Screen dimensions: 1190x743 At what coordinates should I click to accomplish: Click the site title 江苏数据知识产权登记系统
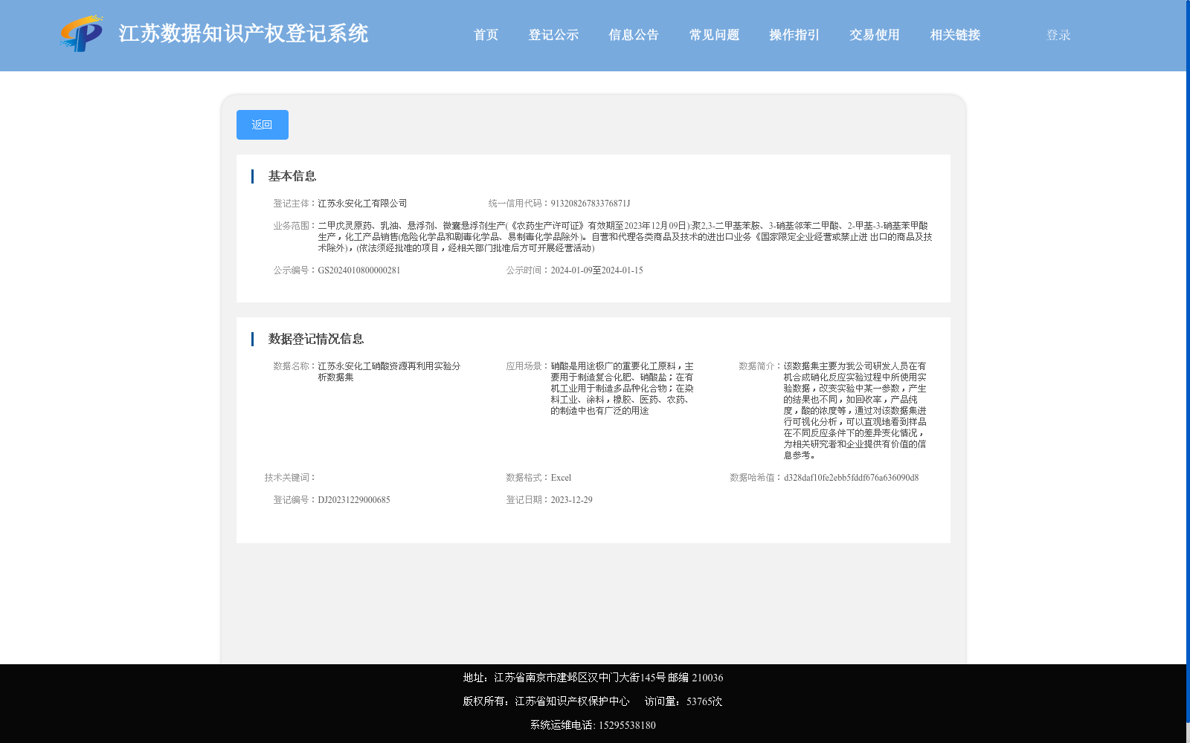pos(243,33)
